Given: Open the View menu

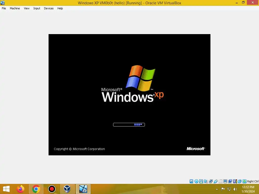Looking at the screenshot, I should 27,8.
